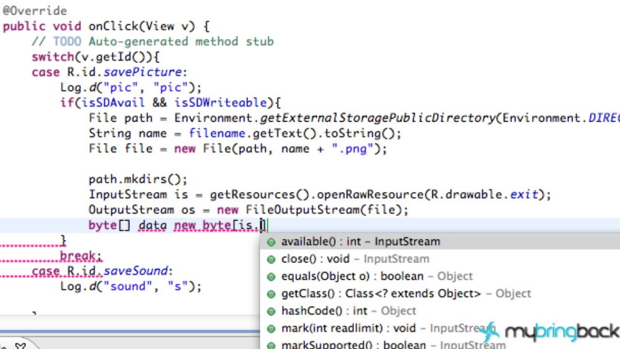The image size is (620, 349).
Task: Click R.drawable.exit argument
Action: (484, 195)
